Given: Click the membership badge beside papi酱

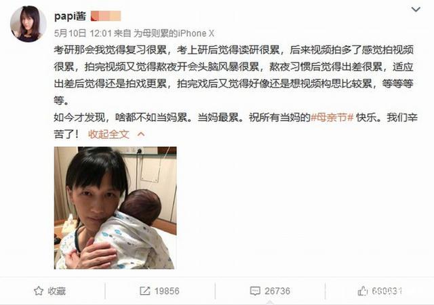Looking at the screenshot, I should tap(106, 16).
